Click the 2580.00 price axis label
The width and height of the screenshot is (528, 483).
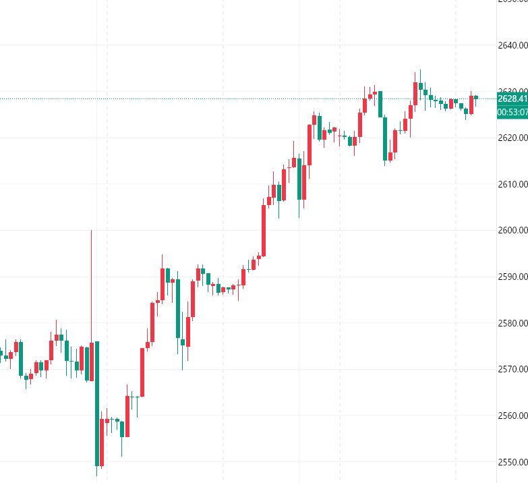point(512,323)
